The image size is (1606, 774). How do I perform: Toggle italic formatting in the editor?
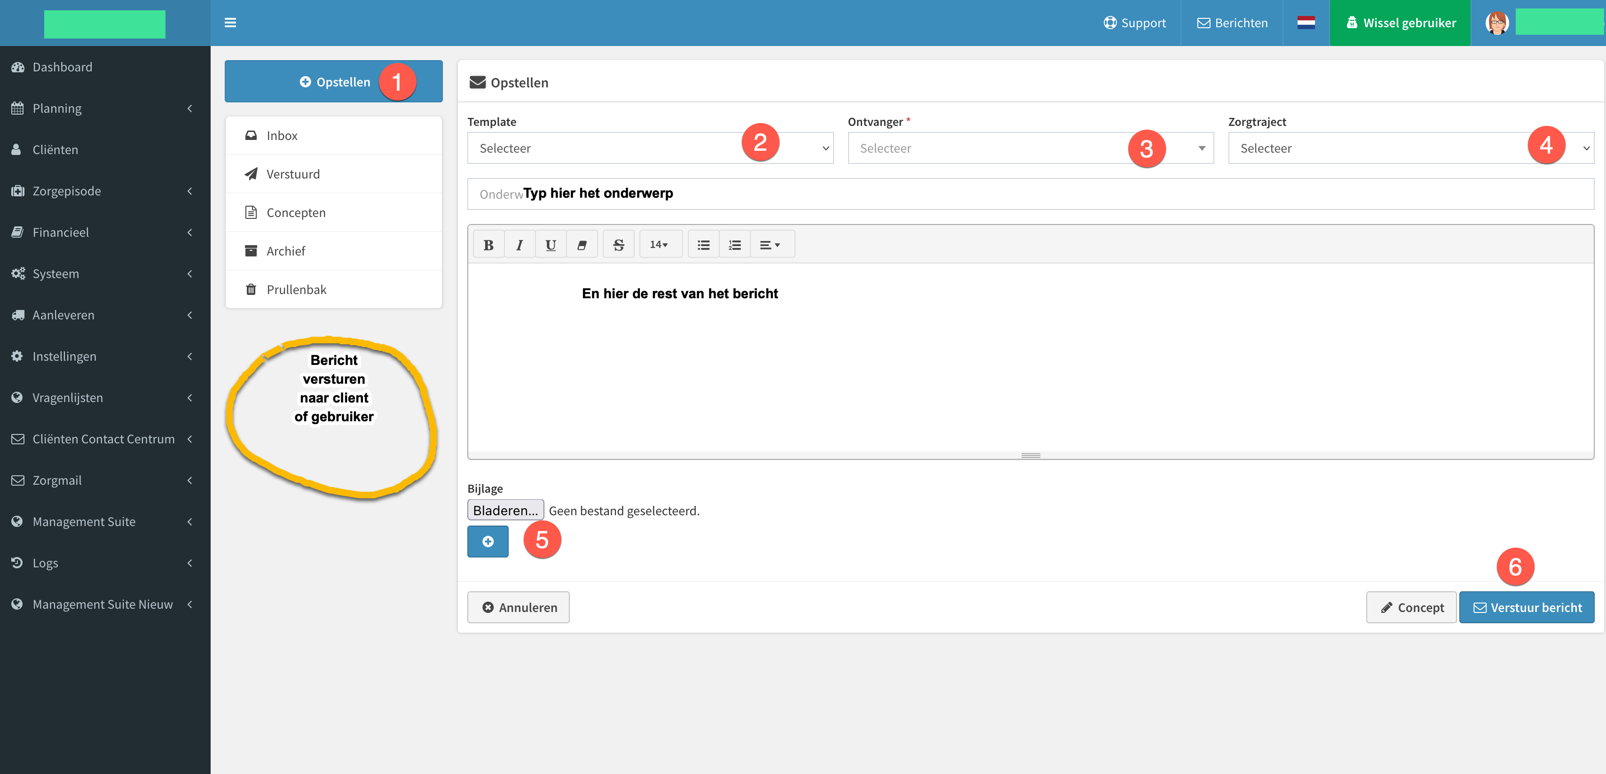pos(520,245)
